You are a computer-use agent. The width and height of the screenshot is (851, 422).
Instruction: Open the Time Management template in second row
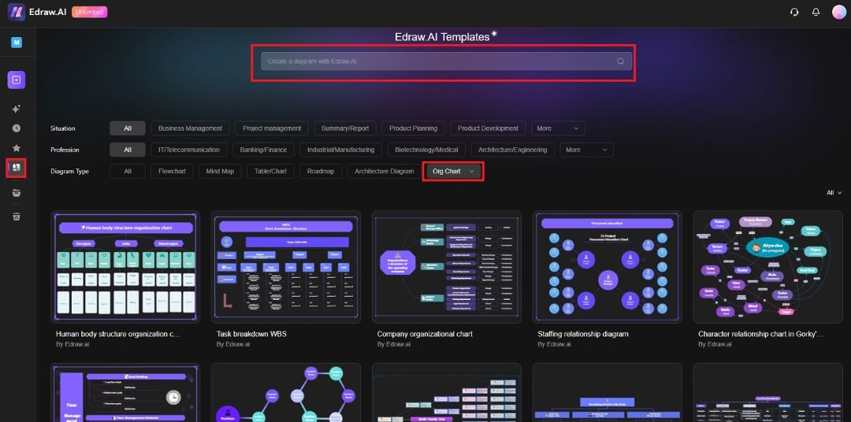[x=125, y=393]
